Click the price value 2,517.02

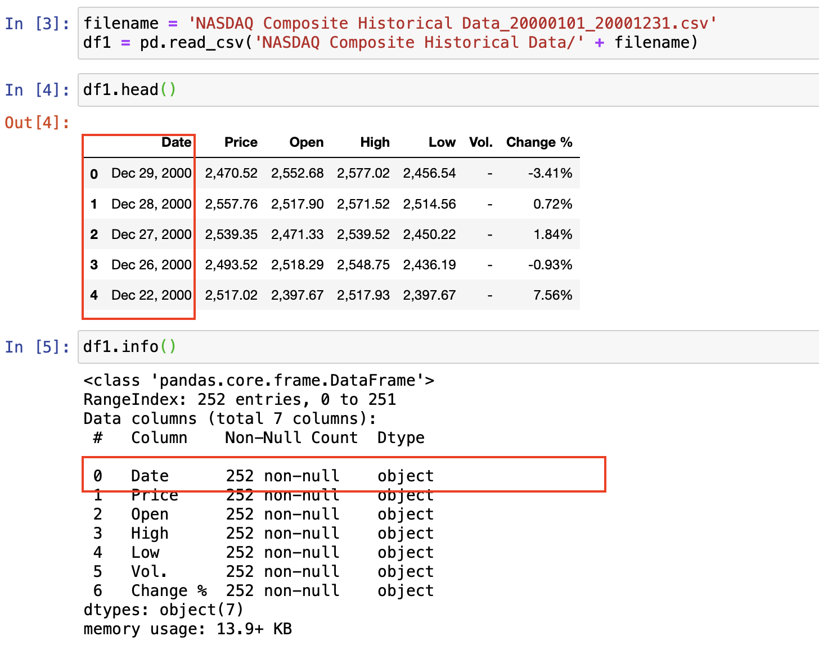231,295
